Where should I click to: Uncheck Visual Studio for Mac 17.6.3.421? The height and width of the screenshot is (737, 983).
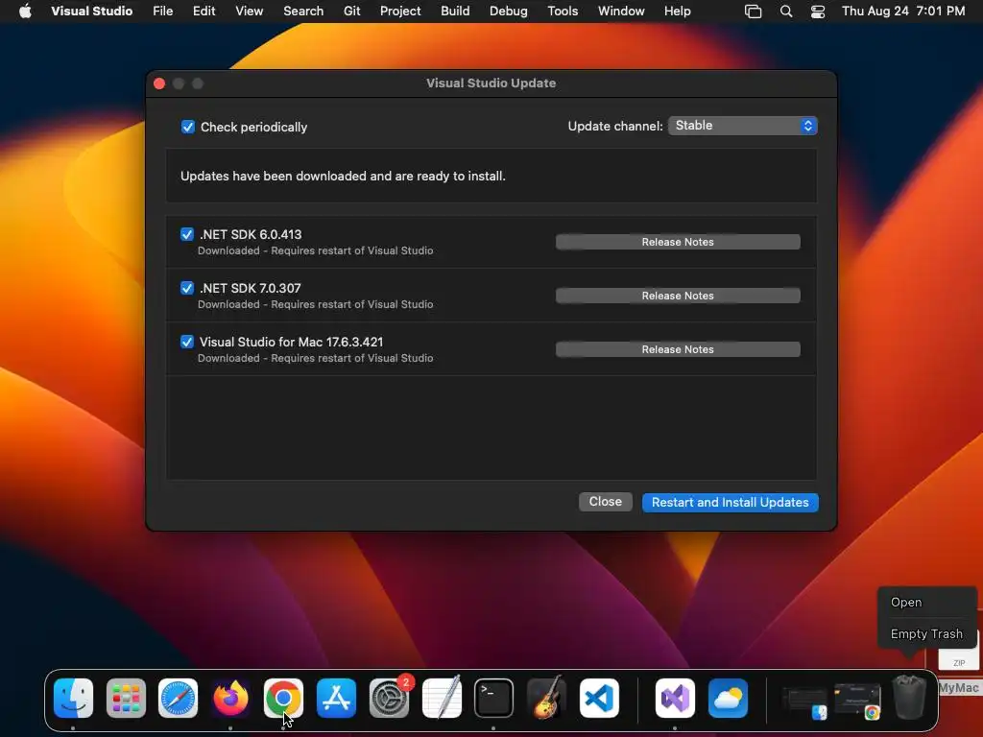pos(187,343)
